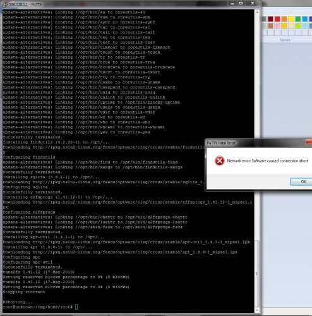Click the line linking /opt/bin/truncate
Viewport: 312px width, 316px height.
89,67
